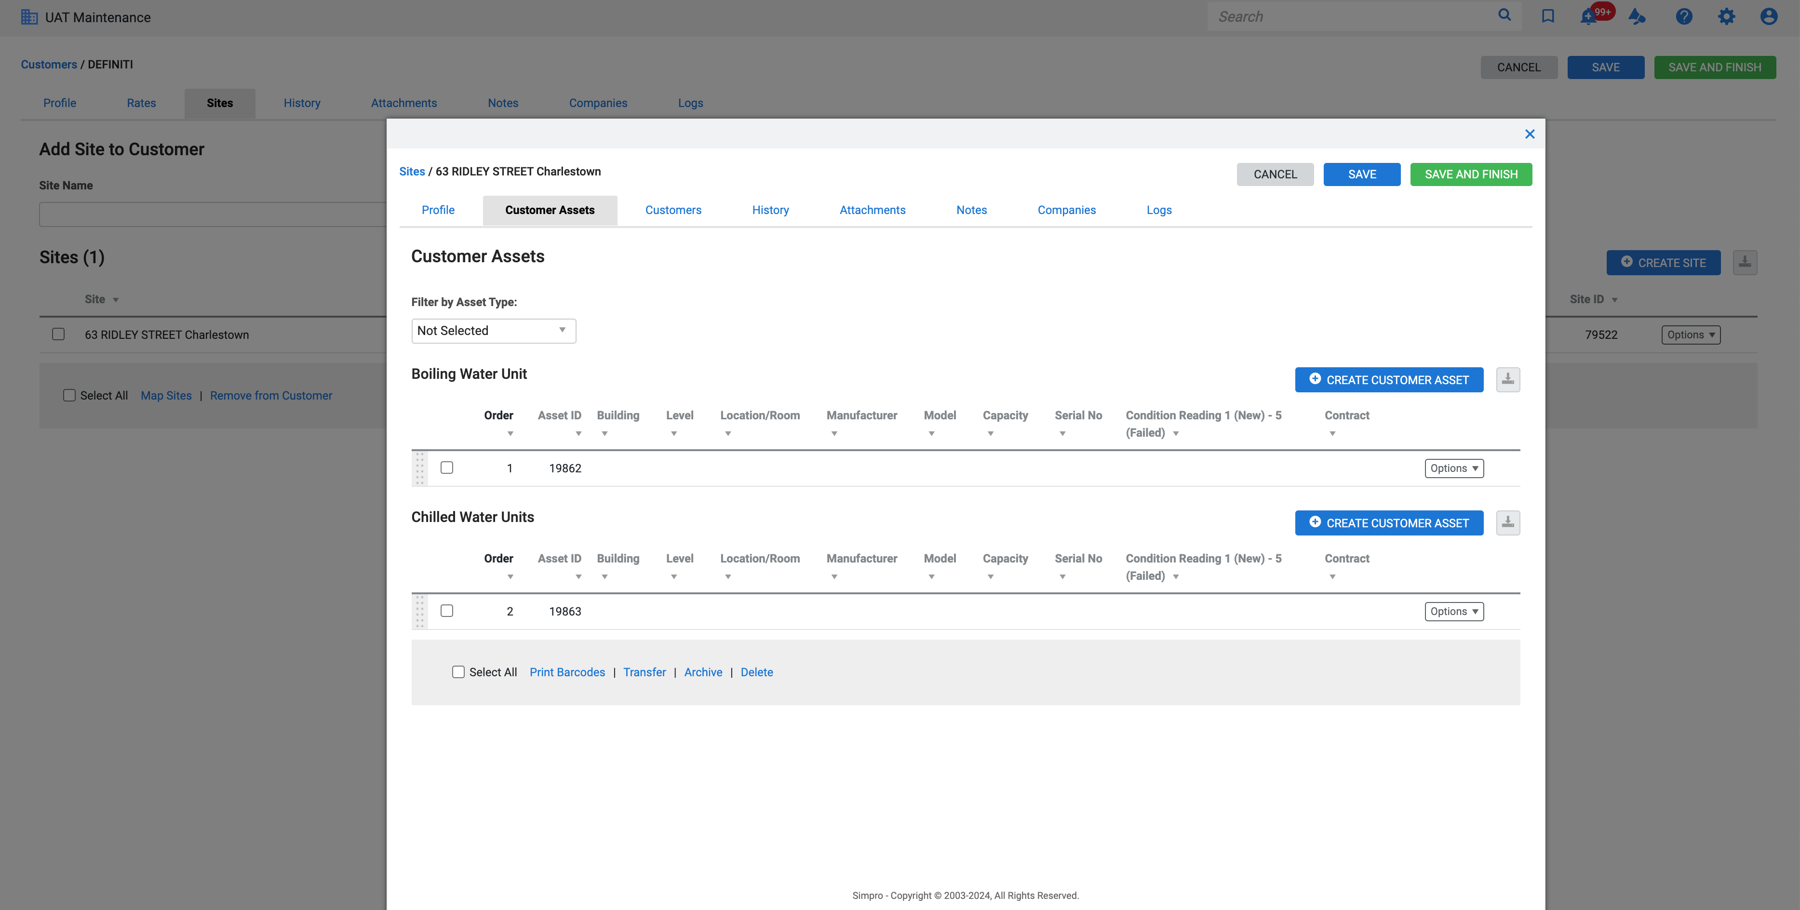Tick the checkbox for asset 19863
The width and height of the screenshot is (1800, 910).
(447, 611)
